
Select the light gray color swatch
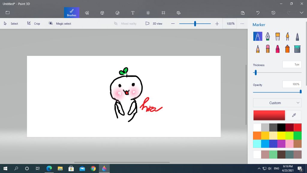265,127
